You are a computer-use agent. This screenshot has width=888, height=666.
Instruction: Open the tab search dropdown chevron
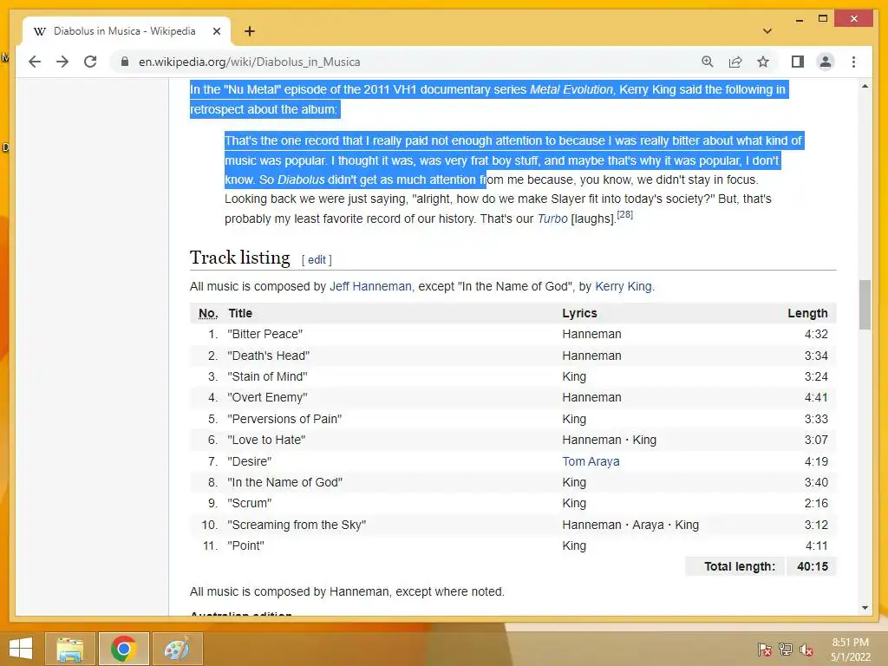coord(767,31)
